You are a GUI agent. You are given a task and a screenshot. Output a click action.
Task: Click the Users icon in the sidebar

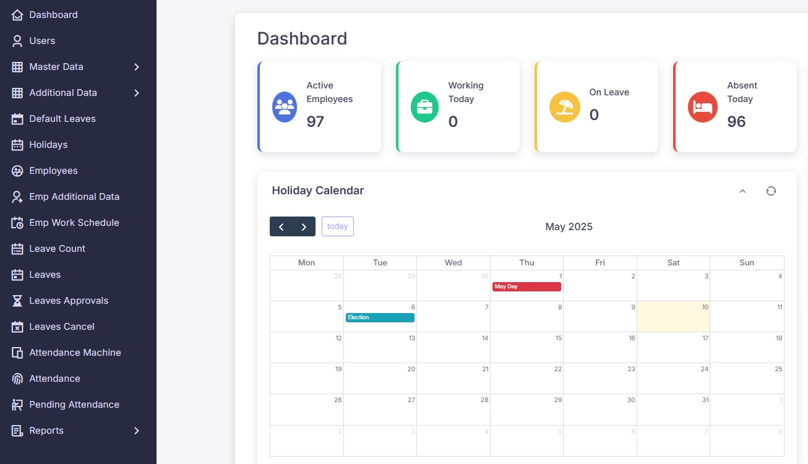[17, 41]
